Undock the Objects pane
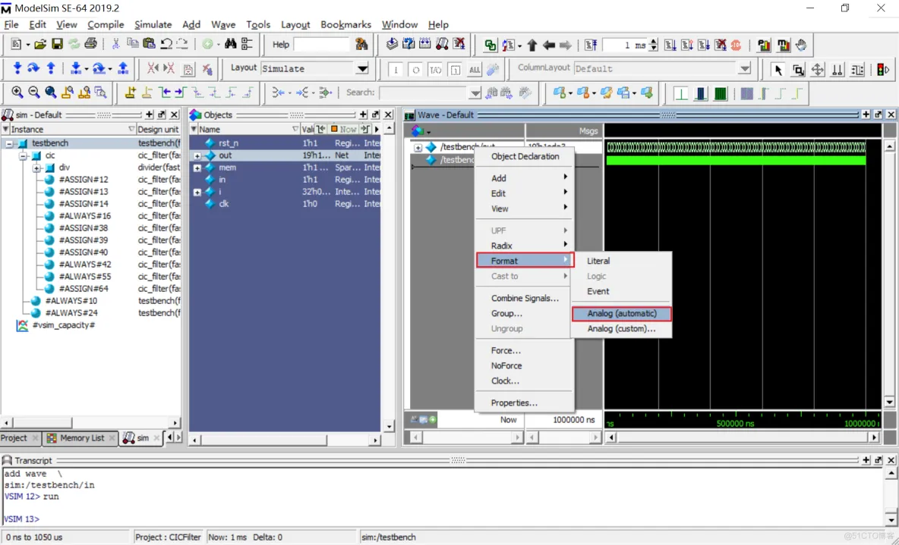 pos(376,114)
